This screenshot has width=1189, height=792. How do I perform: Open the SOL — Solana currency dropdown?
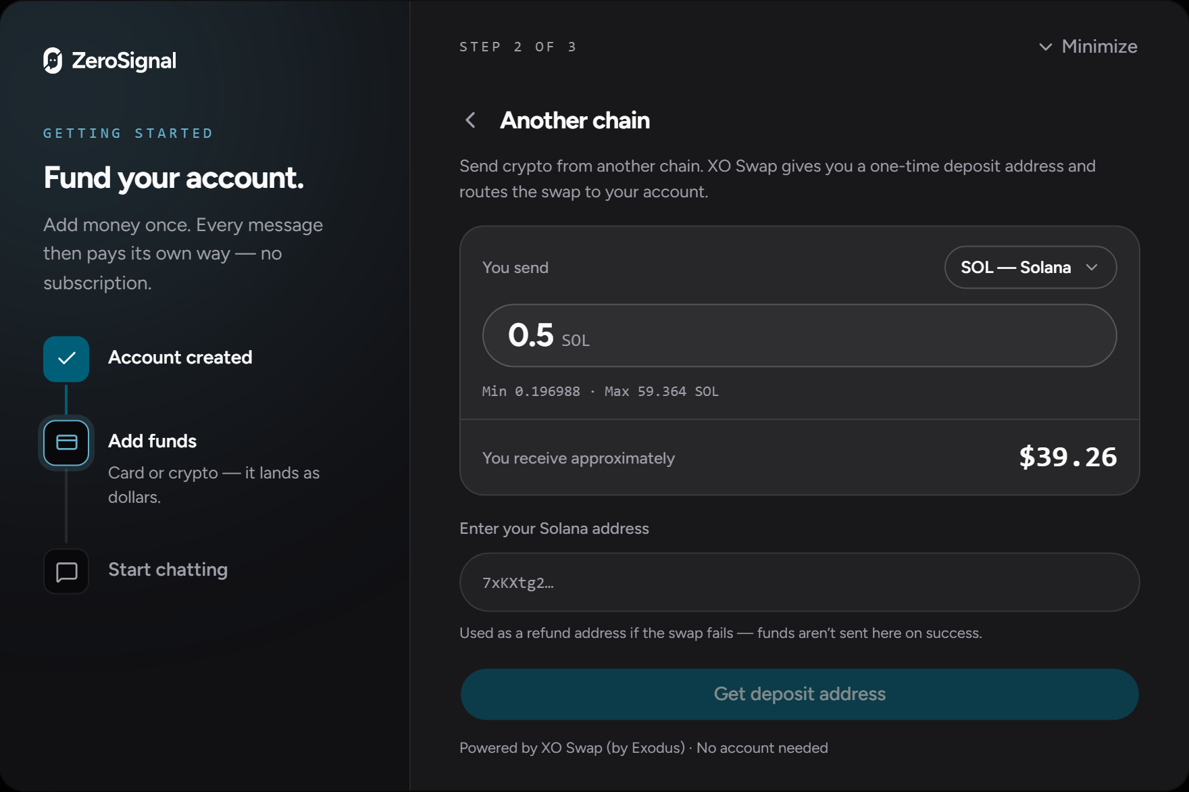(x=1030, y=268)
